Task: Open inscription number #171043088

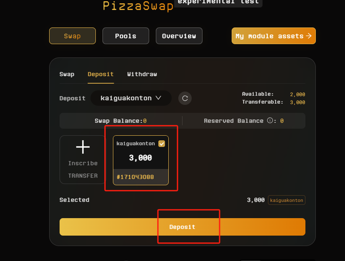Action: point(135,177)
